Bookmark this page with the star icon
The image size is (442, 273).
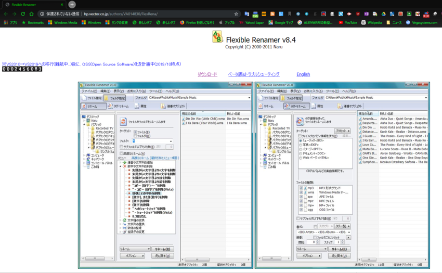point(236,14)
